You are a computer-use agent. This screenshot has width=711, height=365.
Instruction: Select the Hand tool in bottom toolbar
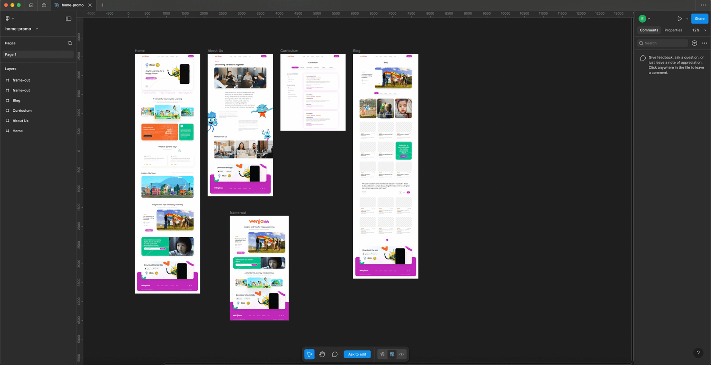[322, 354]
